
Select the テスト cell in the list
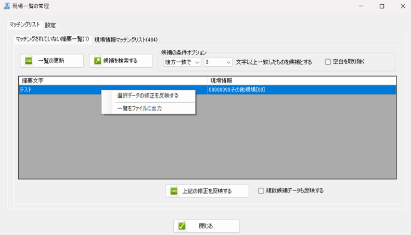point(113,90)
